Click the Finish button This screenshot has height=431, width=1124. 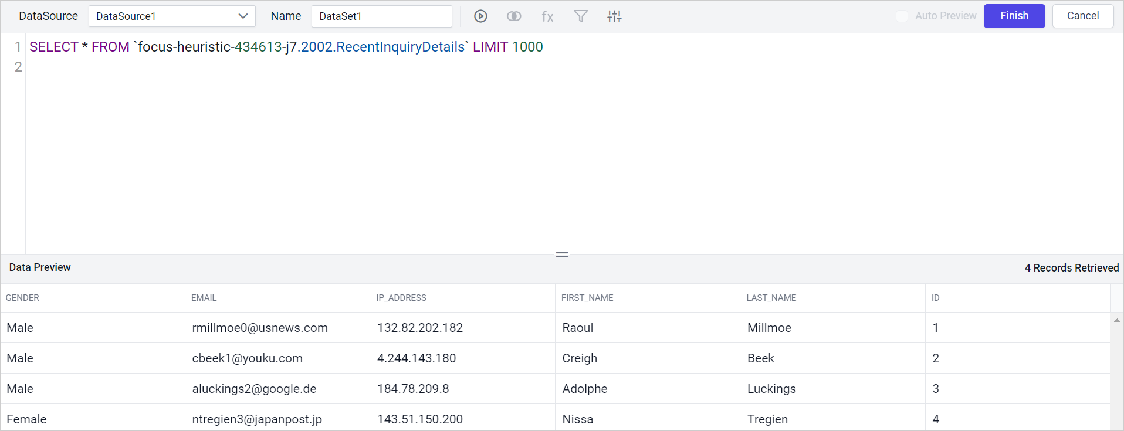pyautogui.click(x=1014, y=16)
